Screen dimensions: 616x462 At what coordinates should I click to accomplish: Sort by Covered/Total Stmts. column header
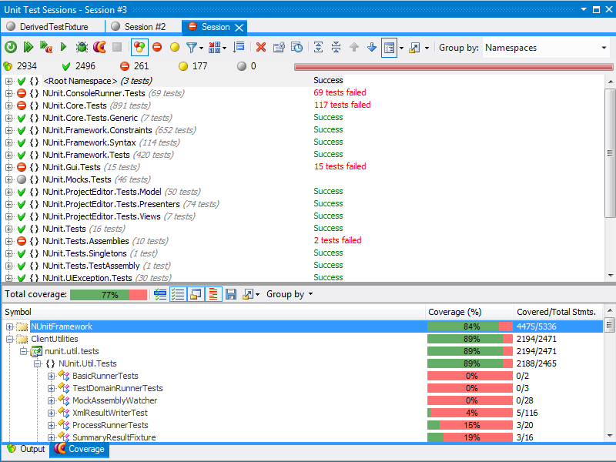click(x=558, y=312)
